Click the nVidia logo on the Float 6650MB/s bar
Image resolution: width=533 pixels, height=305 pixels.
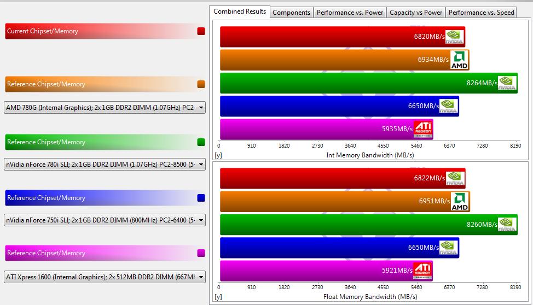click(448, 248)
